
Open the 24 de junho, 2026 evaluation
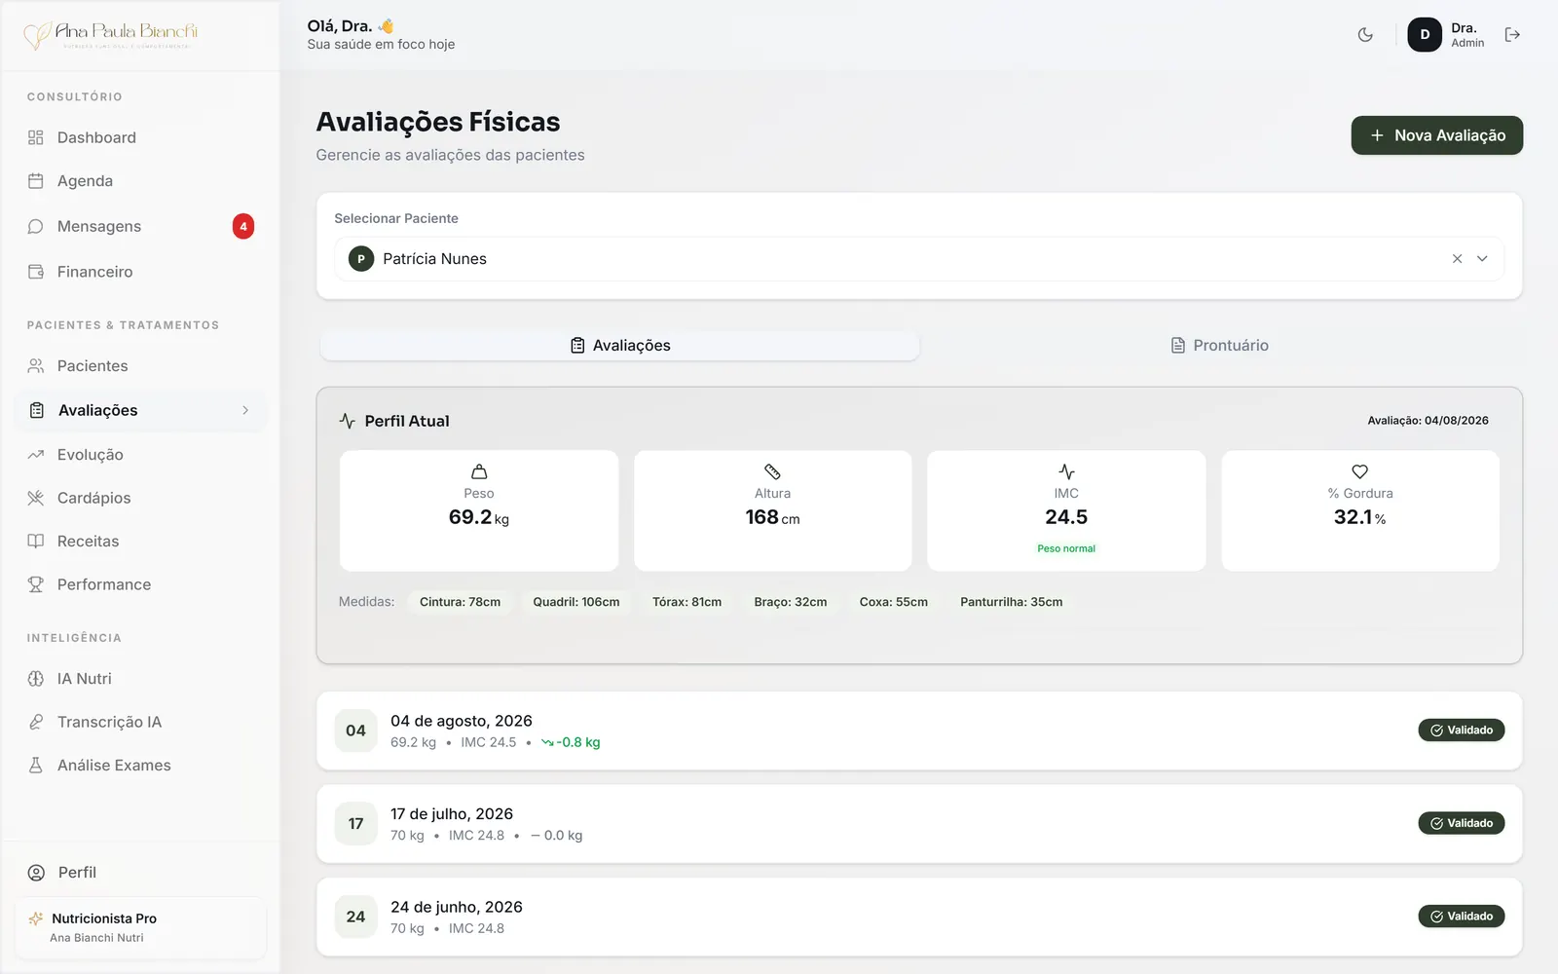(918, 917)
